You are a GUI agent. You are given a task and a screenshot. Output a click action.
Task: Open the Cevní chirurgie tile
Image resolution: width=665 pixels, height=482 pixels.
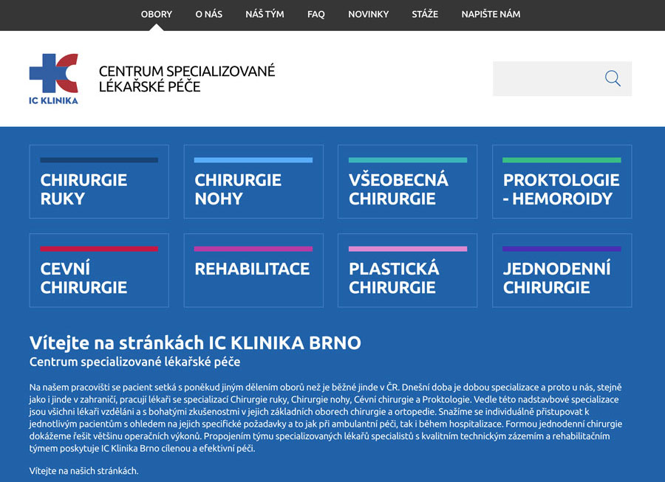pos(99,270)
